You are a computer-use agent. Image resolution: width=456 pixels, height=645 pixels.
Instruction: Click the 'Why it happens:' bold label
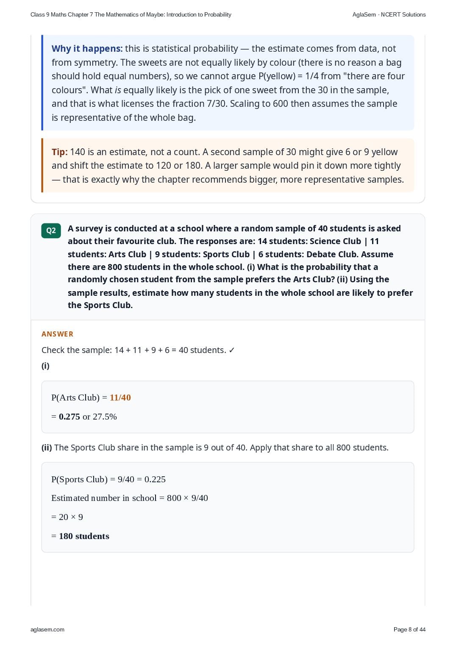pyautogui.click(x=87, y=49)
